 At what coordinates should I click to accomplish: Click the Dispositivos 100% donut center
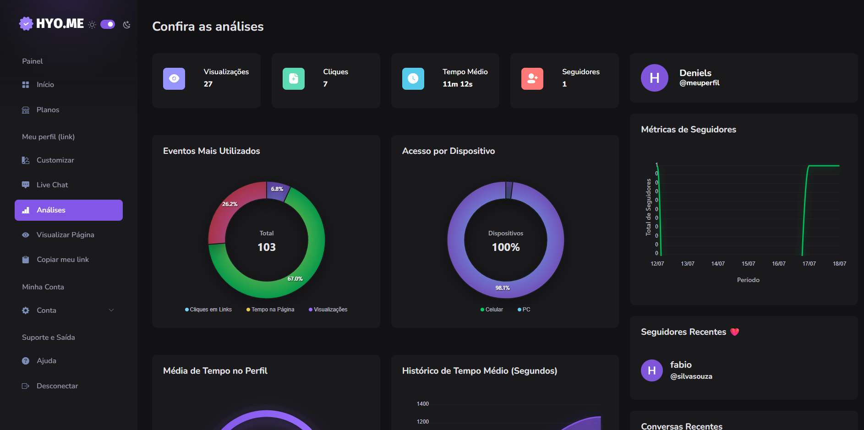click(x=506, y=241)
